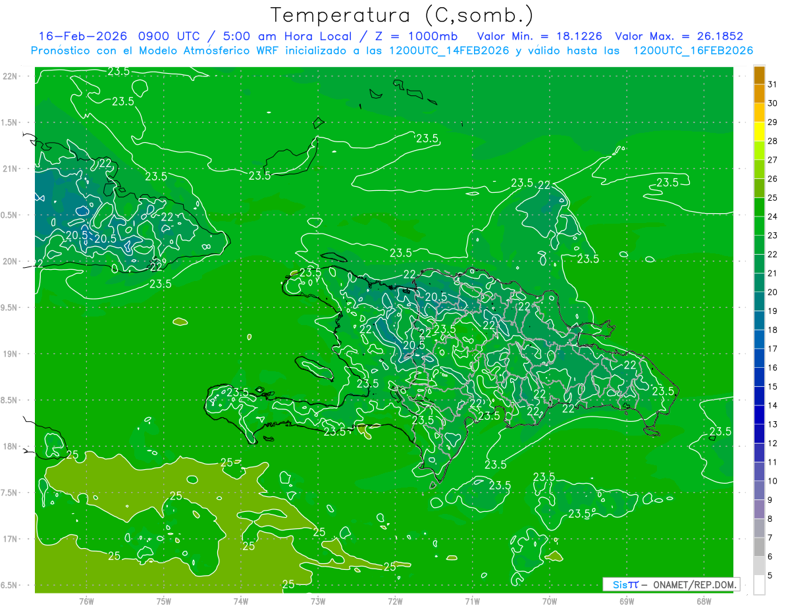
Task: Click the orange band above legend value 31
Action: 759,75
